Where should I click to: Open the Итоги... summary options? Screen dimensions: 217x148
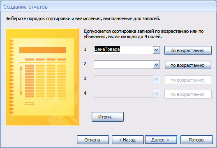pos(108,117)
